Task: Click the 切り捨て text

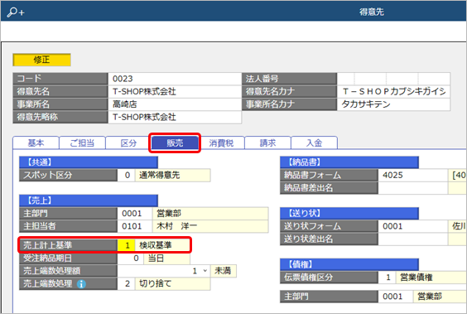Action: 155,283
